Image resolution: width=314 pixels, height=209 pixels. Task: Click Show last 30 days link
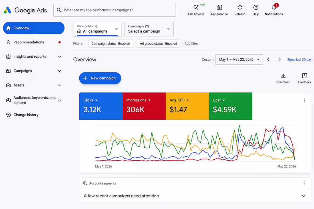tap(299, 60)
